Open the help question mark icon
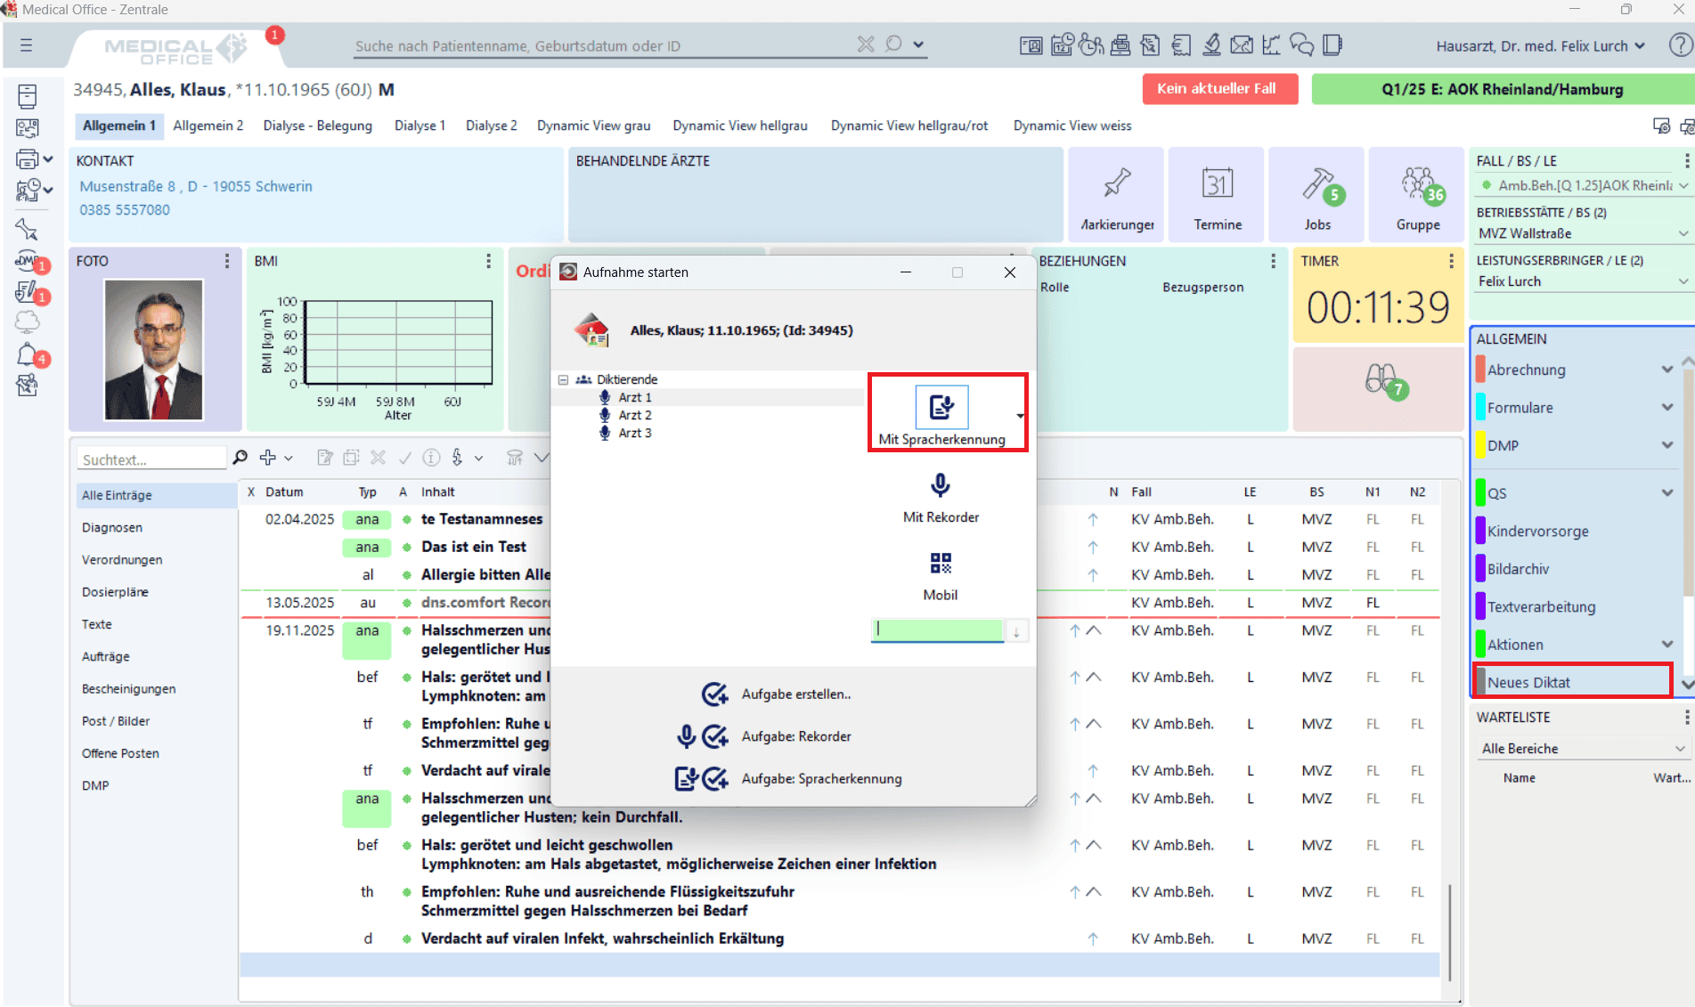1695x1007 pixels. tap(1679, 45)
